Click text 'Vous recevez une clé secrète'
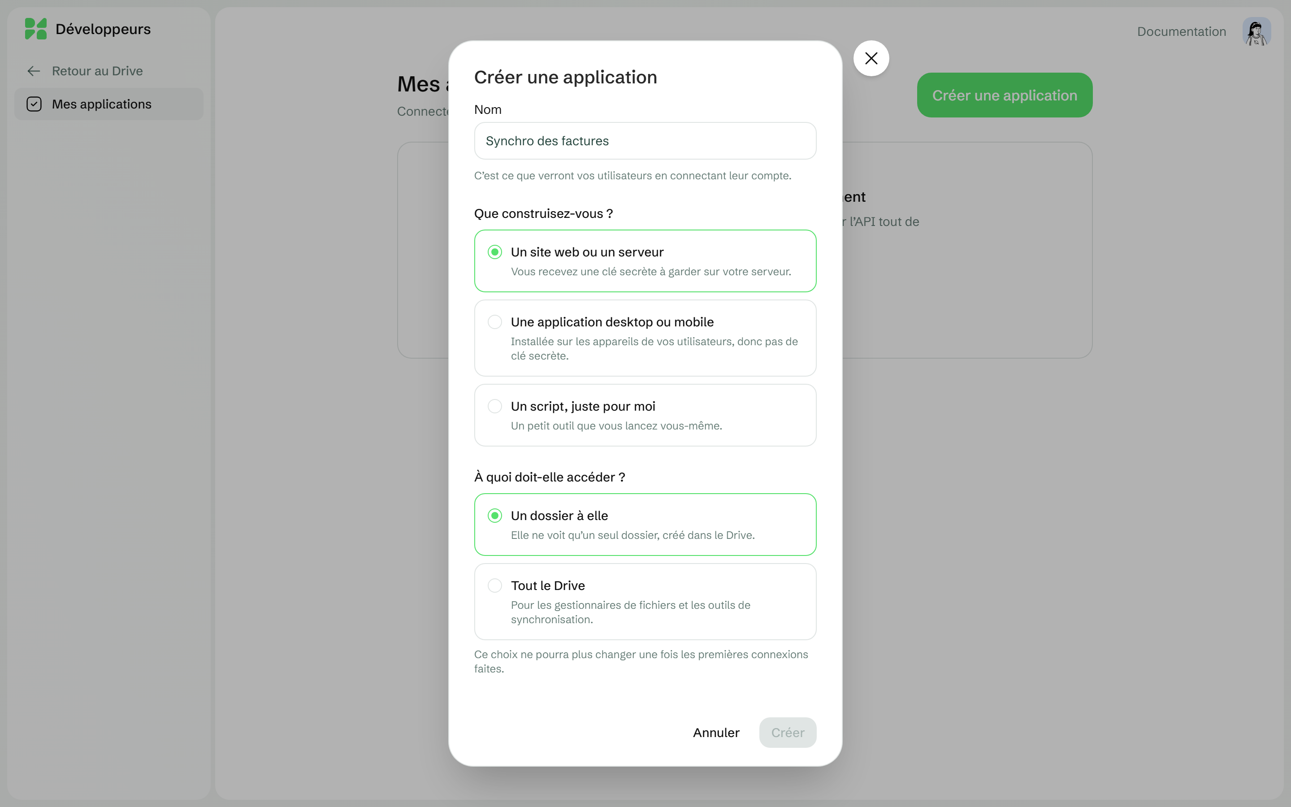Image resolution: width=1291 pixels, height=807 pixels. click(651, 272)
